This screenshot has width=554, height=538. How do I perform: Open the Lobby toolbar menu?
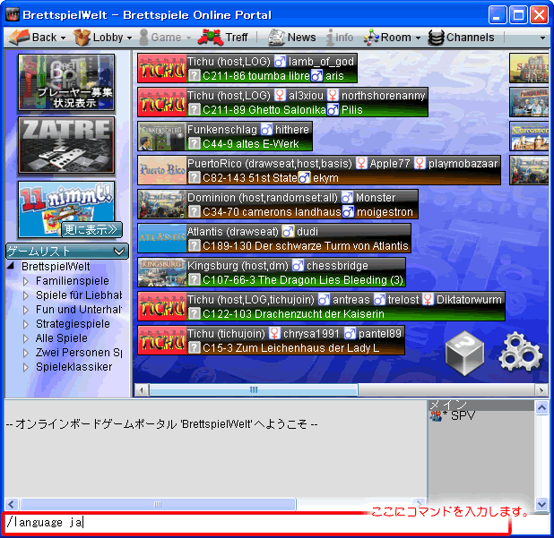(102, 38)
